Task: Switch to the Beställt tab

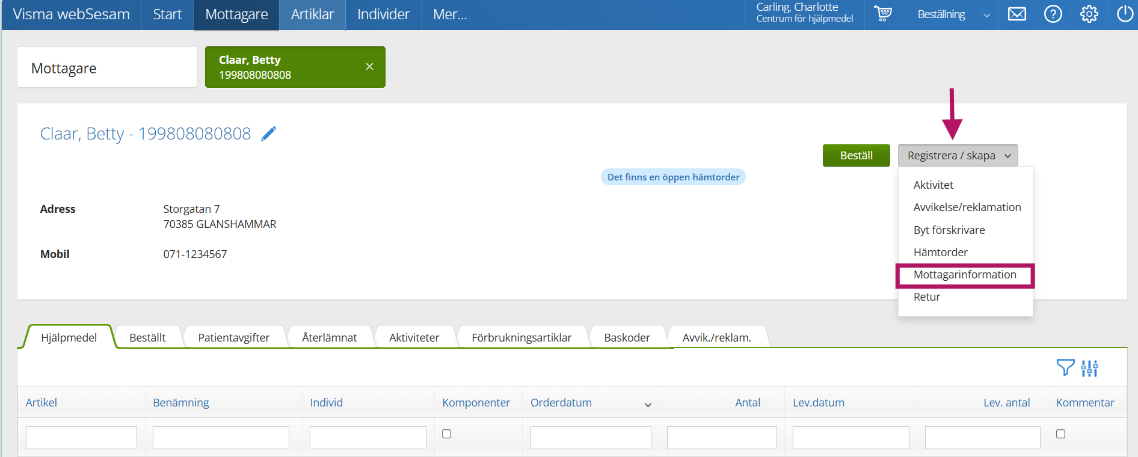Action: [x=147, y=337]
